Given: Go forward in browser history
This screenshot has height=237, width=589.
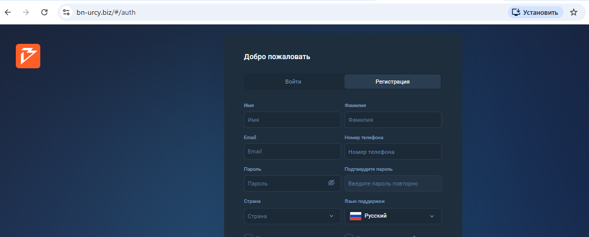Looking at the screenshot, I should (x=26, y=12).
